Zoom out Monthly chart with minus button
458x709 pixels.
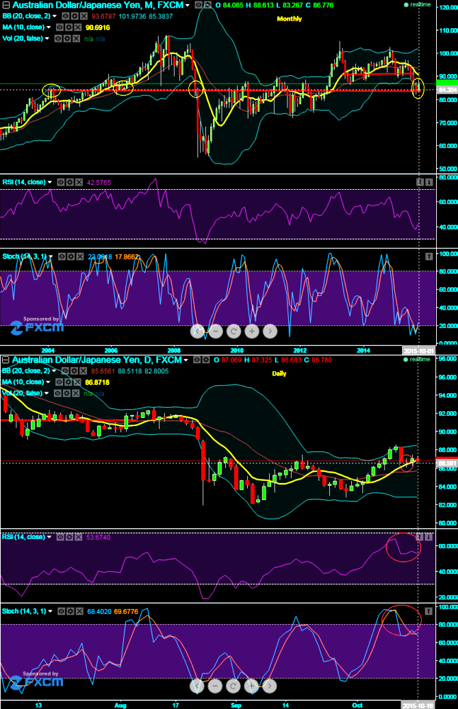pyautogui.click(x=216, y=332)
